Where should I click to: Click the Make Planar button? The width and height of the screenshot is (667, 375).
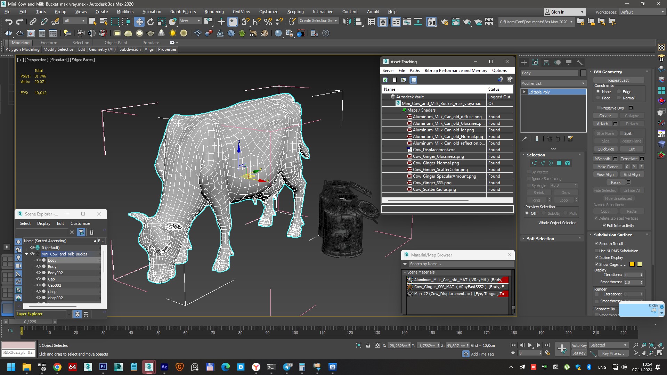tap(608, 167)
